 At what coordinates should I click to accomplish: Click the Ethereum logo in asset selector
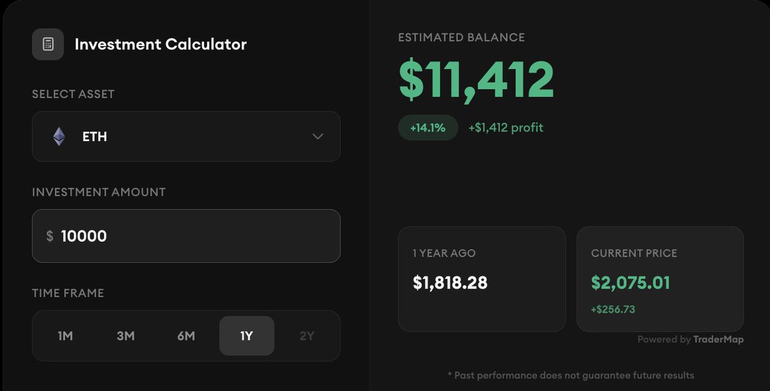click(x=59, y=137)
